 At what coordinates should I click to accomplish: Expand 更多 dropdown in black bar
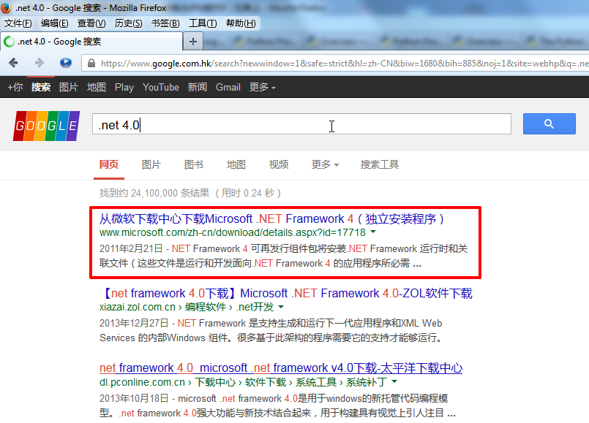pyautogui.click(x=262, y=87)
